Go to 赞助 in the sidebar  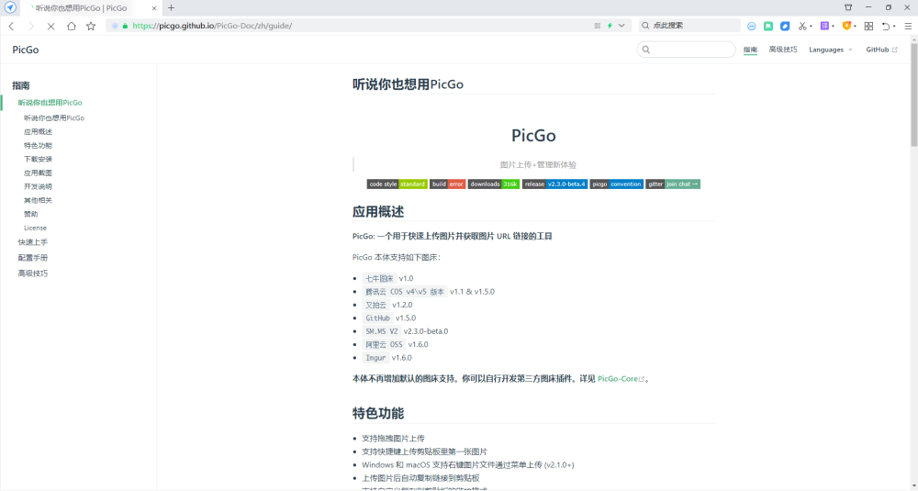coord(31,214)
